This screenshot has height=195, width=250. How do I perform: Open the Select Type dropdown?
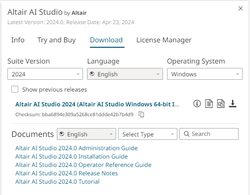point(148,134)
